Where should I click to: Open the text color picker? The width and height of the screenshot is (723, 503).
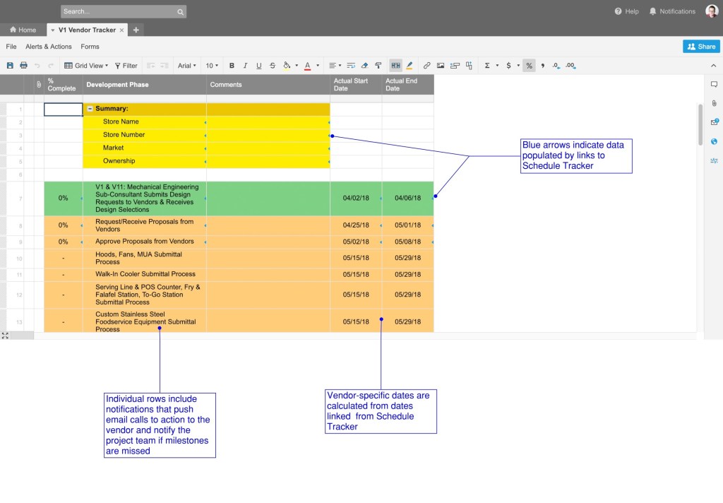coord(308,66)
